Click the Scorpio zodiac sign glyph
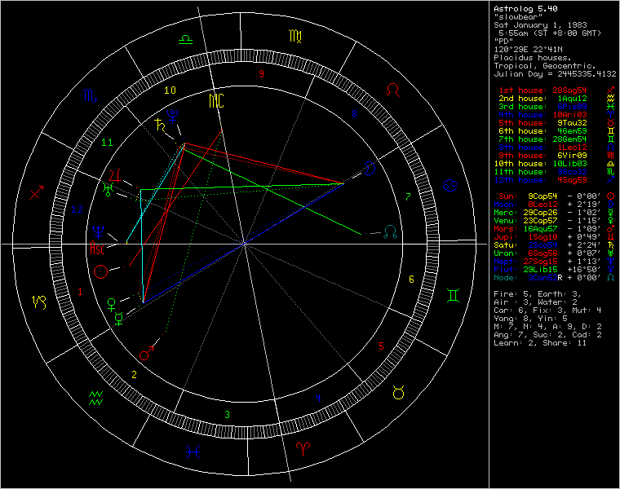This screenshot has height=489, width=620. tap(91, 95)
